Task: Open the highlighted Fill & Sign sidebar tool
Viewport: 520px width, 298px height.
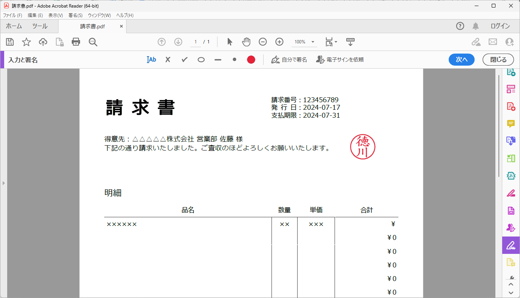Action: pos(511,245)
